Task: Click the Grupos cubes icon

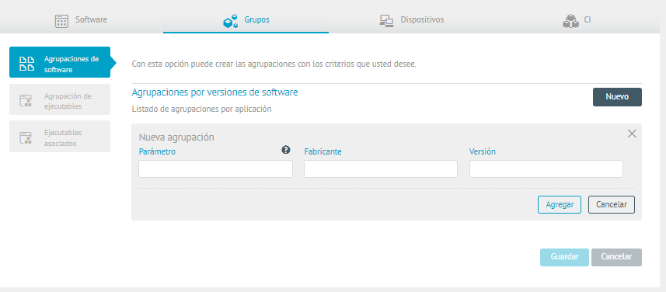Action: point(230,21)
